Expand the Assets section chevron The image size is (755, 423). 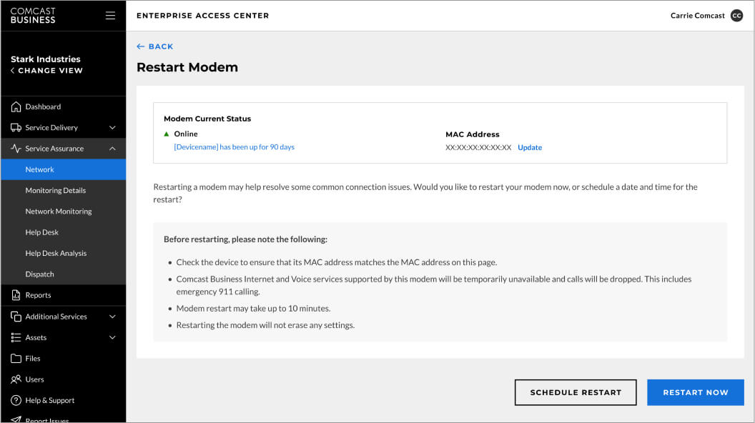click(112, 337)
